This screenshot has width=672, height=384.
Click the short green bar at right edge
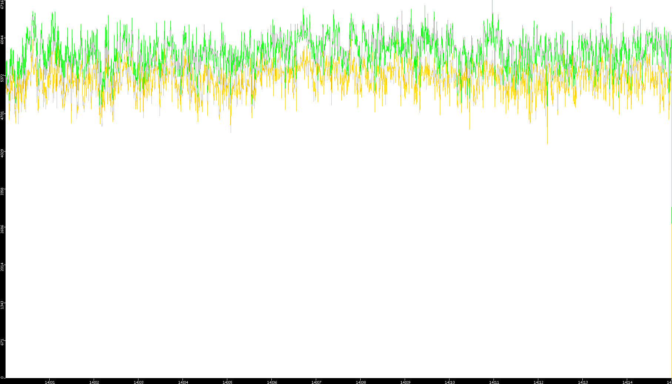click(671, 215)
